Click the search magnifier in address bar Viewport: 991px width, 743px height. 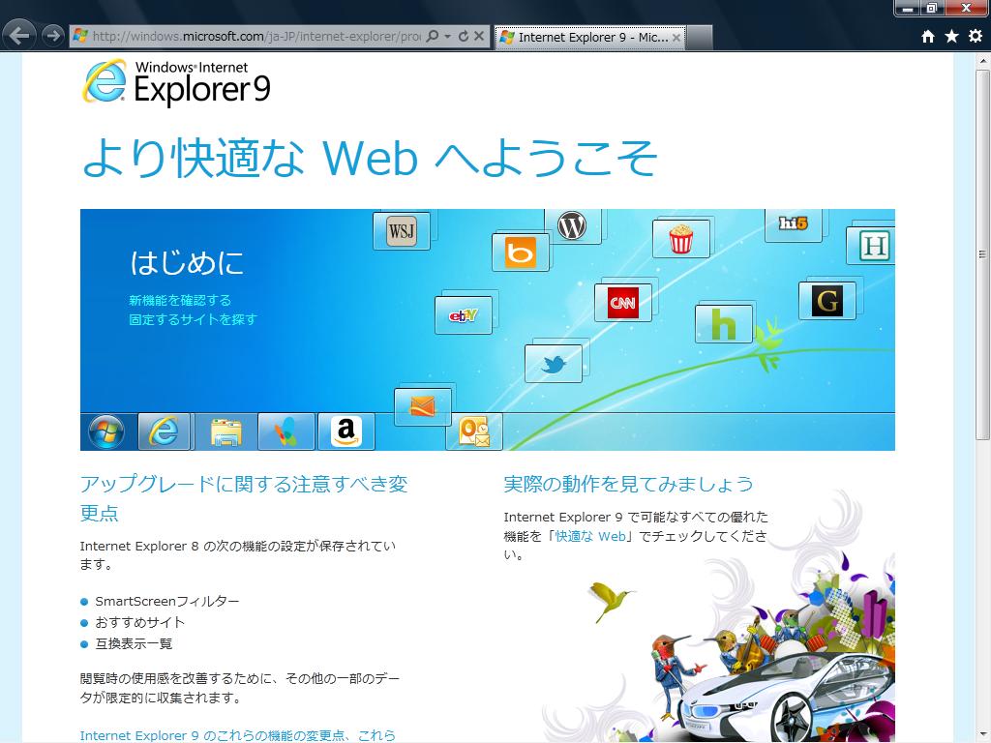(x=433, y=36)
